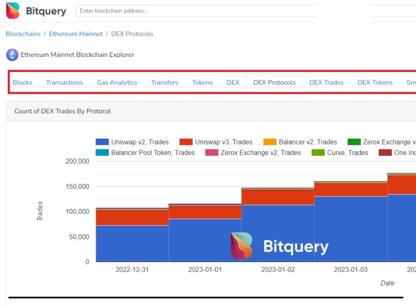Click the 2023-01-01 date axis label

coord(205,270)
